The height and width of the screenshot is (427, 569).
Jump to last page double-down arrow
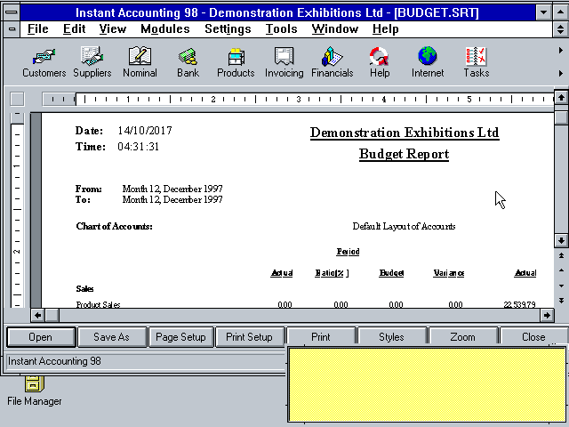(561, 301)
